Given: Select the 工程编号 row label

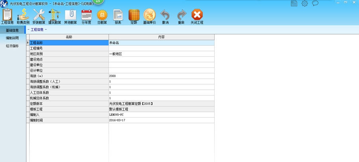Looking at the screenshot, I should point(69,48).
